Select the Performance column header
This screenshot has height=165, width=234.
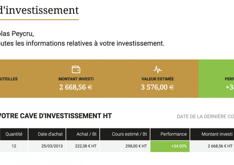[x=170, y=134]
